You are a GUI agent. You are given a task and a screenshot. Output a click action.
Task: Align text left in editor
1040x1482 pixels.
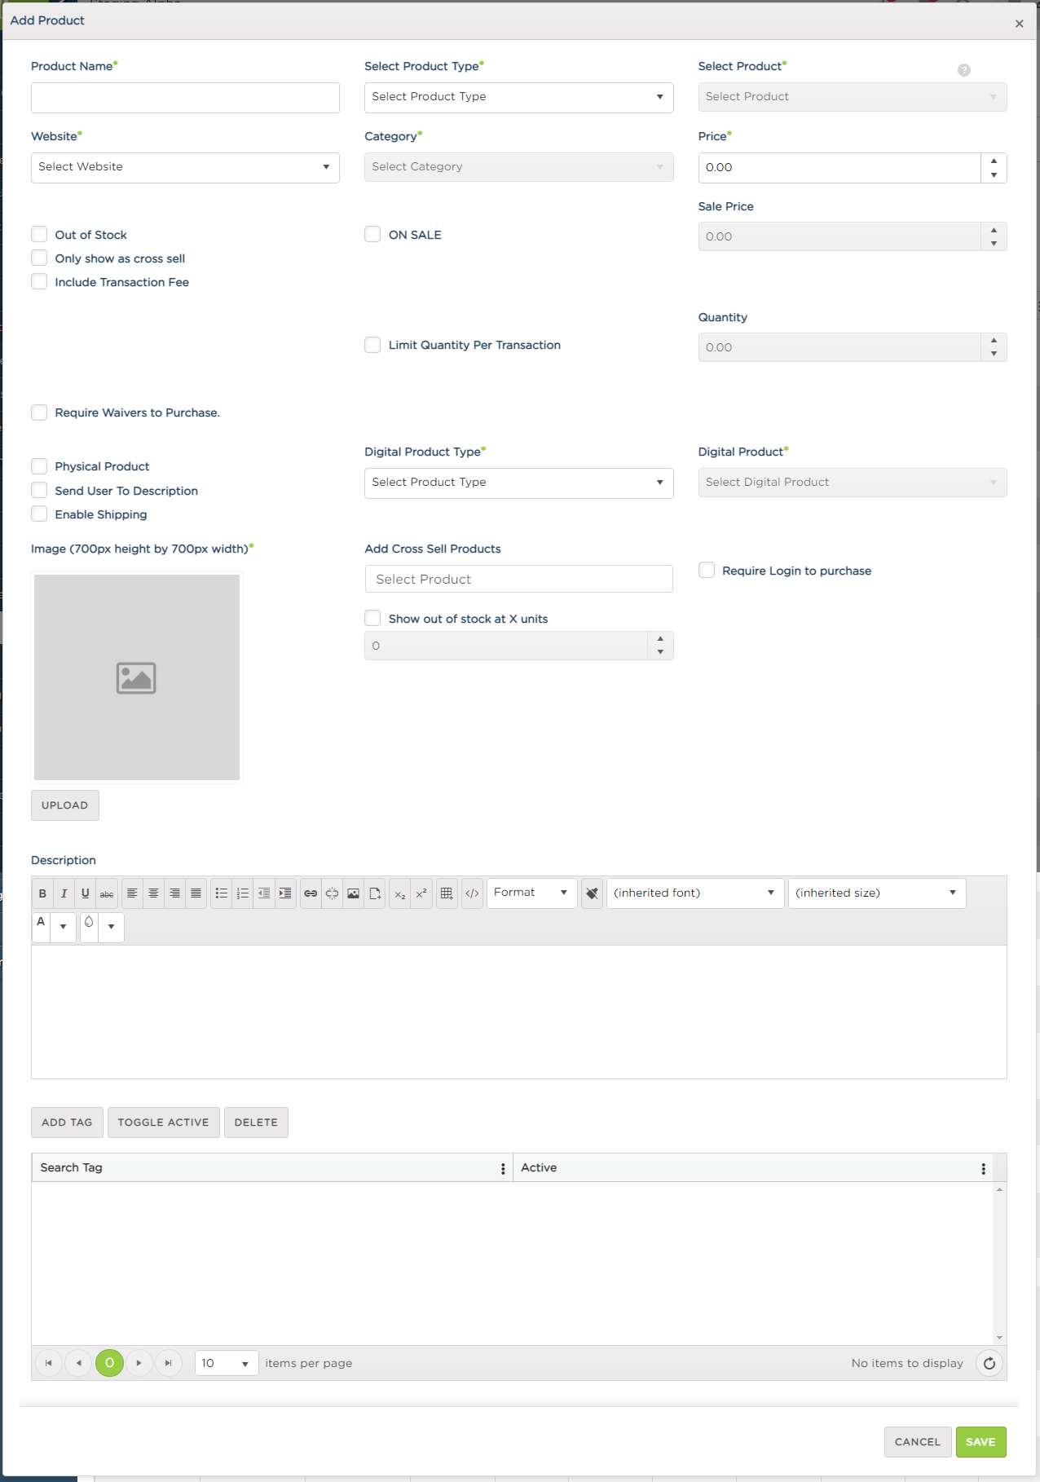pos(132,893)
